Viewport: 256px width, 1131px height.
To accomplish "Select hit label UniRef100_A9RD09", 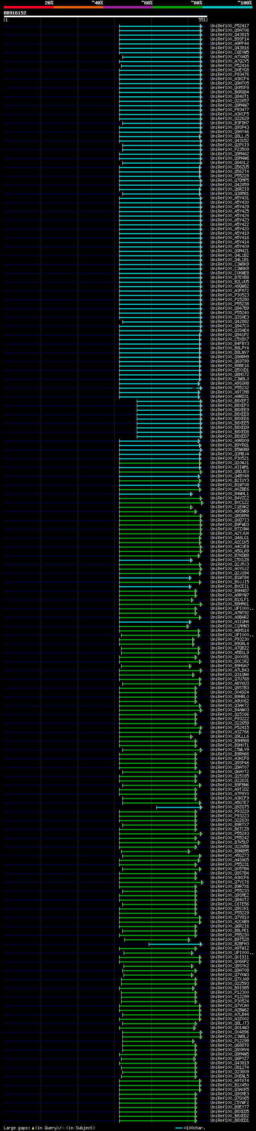I will point(230,441).
